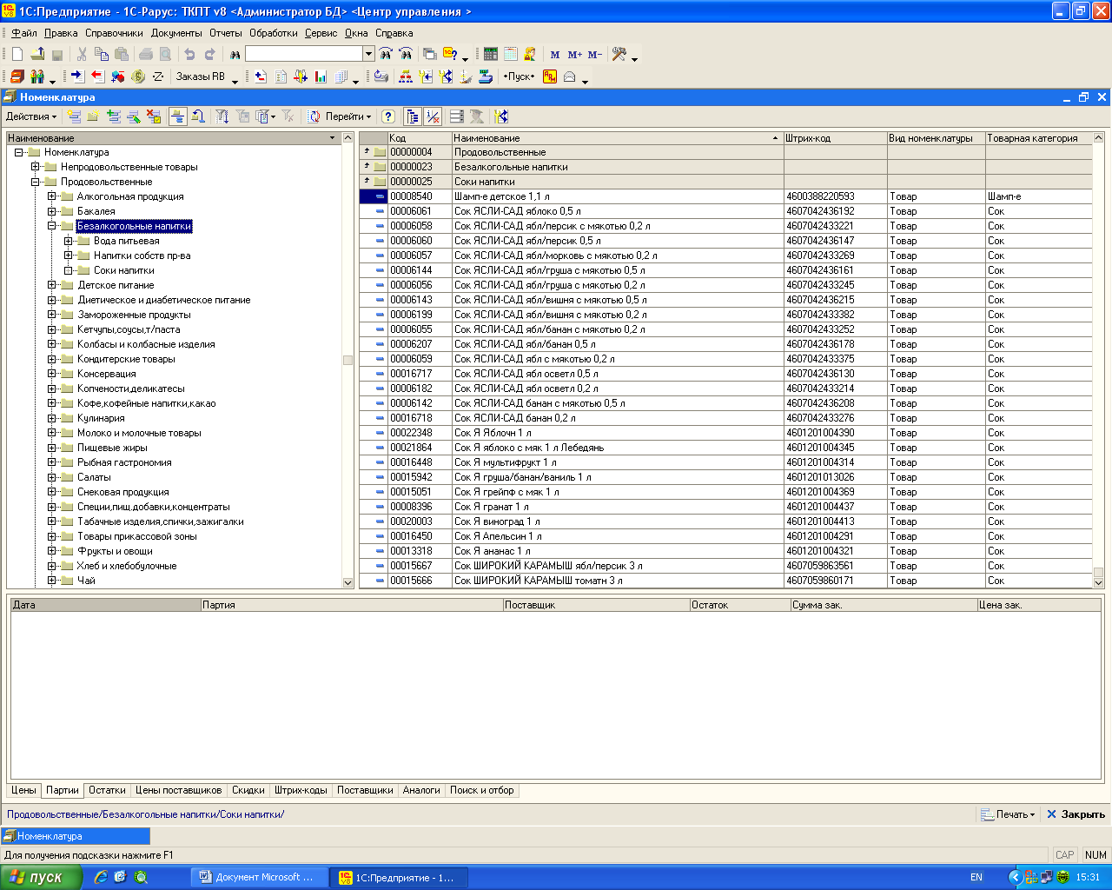Toggle the tree panel display icon

[x=413, y=116]
